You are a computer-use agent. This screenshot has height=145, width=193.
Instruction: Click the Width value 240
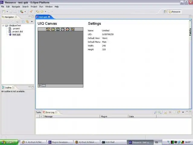(x=104, y=46)
